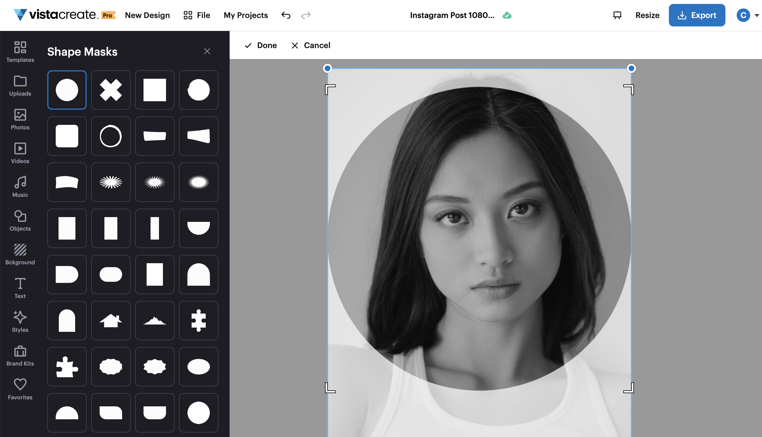Click the Export button
This screenshot has height=437, width=762.
(x=697, y=15)
